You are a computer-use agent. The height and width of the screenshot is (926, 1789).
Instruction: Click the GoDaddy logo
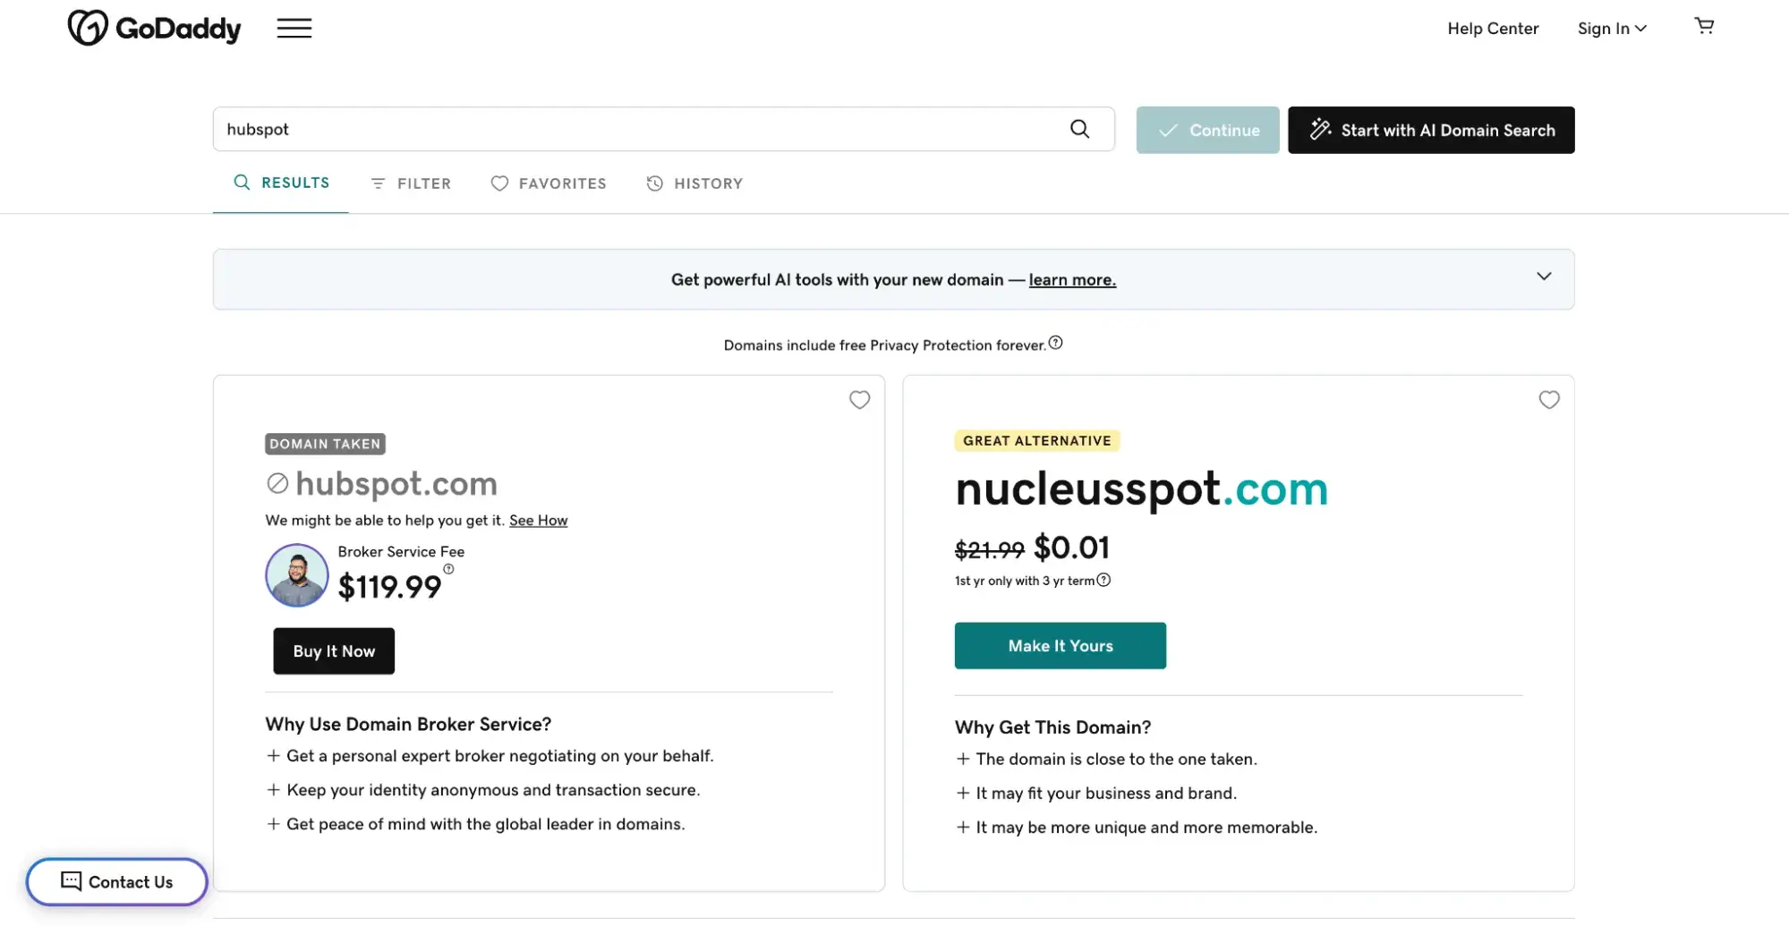155,29
